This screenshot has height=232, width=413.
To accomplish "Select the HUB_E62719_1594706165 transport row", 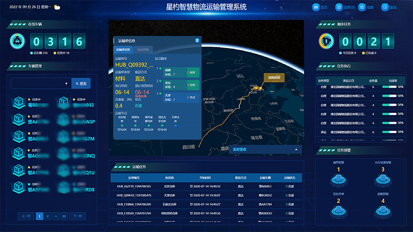I will [206, 186].
